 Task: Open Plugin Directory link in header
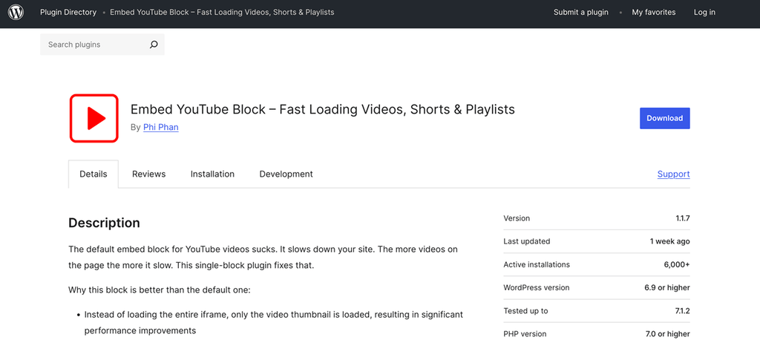(68, 12)
